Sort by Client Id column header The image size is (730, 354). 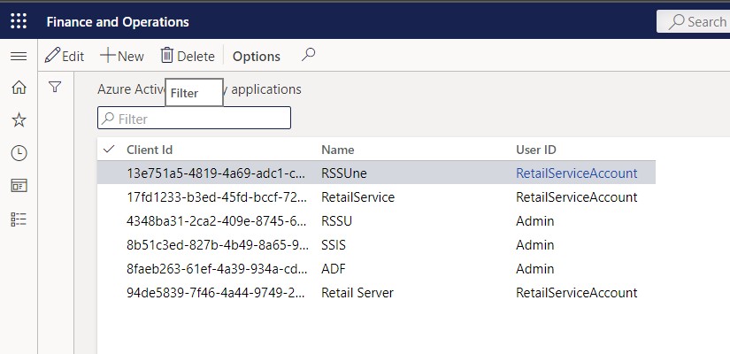150,150
